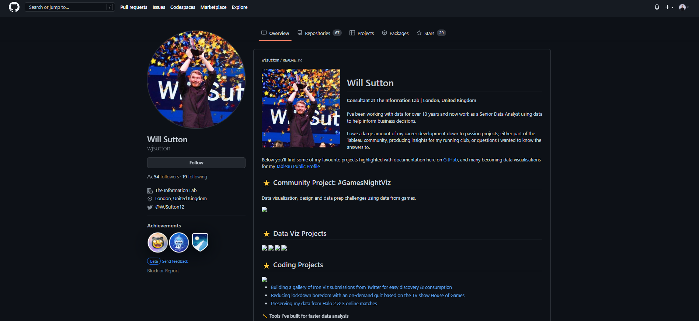Open the Create new plus dropdown

[669, 7]
